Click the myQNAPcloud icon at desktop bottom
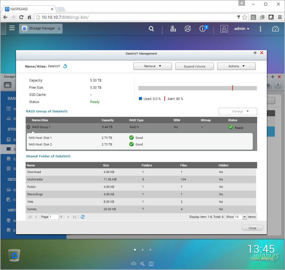The height and width of the screenshot is (270, 285). (134, 264)
